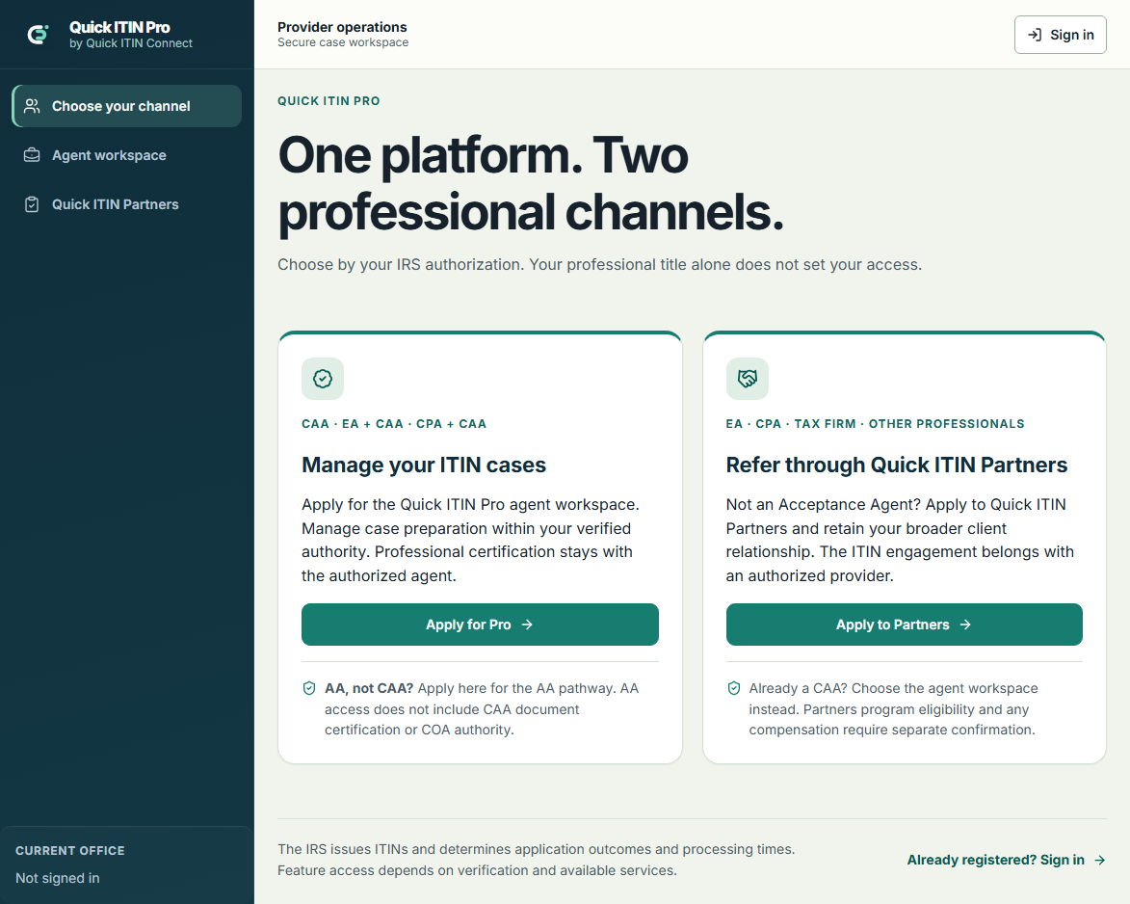Click the Apply for the Quick ITIN Pro description
1130x904 pixels.
(471, 540)
